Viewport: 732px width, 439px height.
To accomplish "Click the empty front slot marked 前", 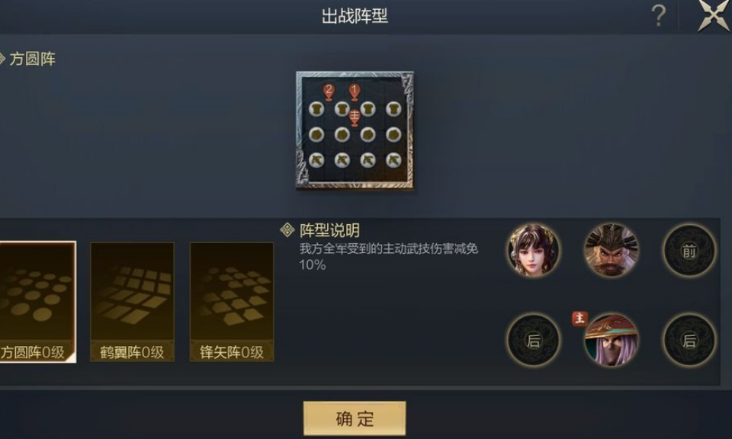I will point(689,251).
